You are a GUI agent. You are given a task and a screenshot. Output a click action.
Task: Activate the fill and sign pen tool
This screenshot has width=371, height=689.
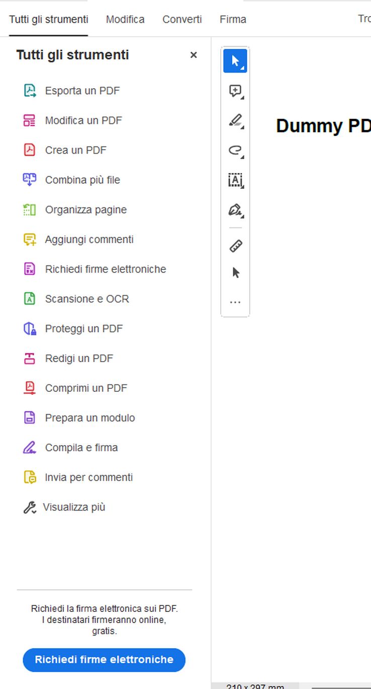coord(235,210)
